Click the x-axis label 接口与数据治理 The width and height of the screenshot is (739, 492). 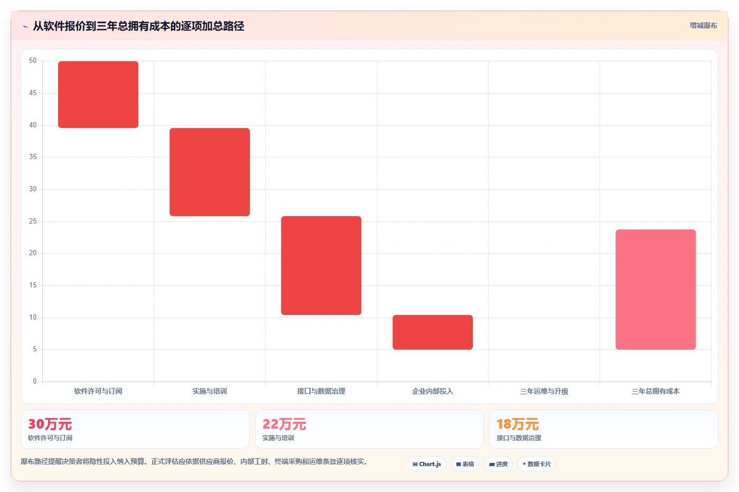point(321,391)
